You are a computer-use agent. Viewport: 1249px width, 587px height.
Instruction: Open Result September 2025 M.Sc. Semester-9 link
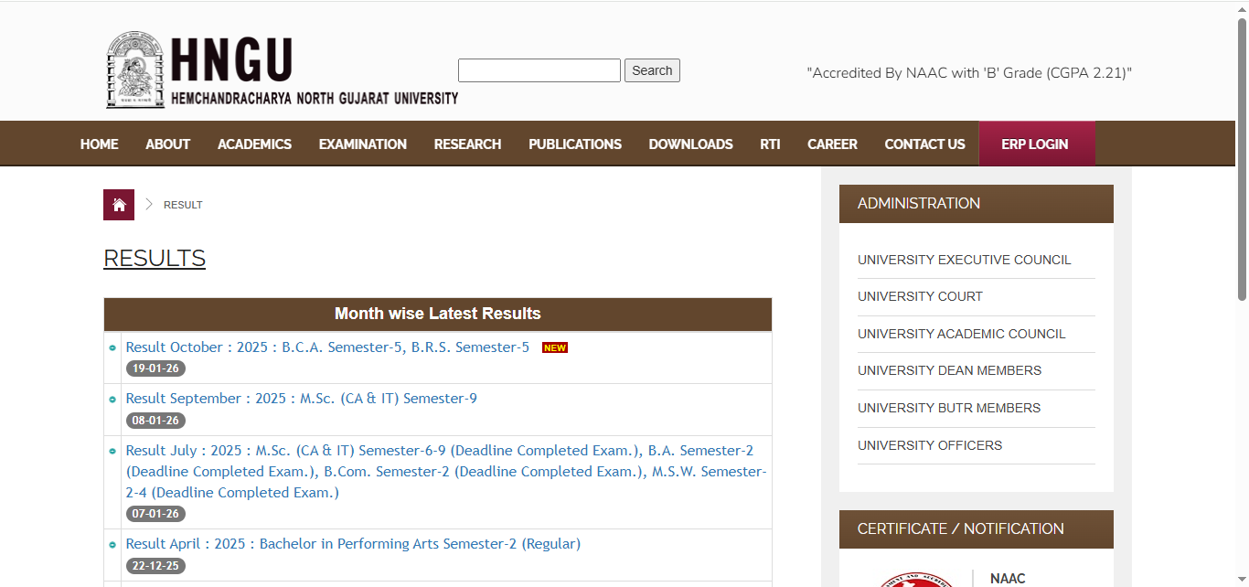[301, 399]
